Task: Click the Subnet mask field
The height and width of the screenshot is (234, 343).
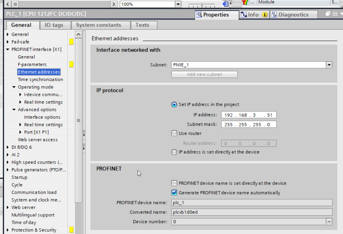Action: coord(249,124)
